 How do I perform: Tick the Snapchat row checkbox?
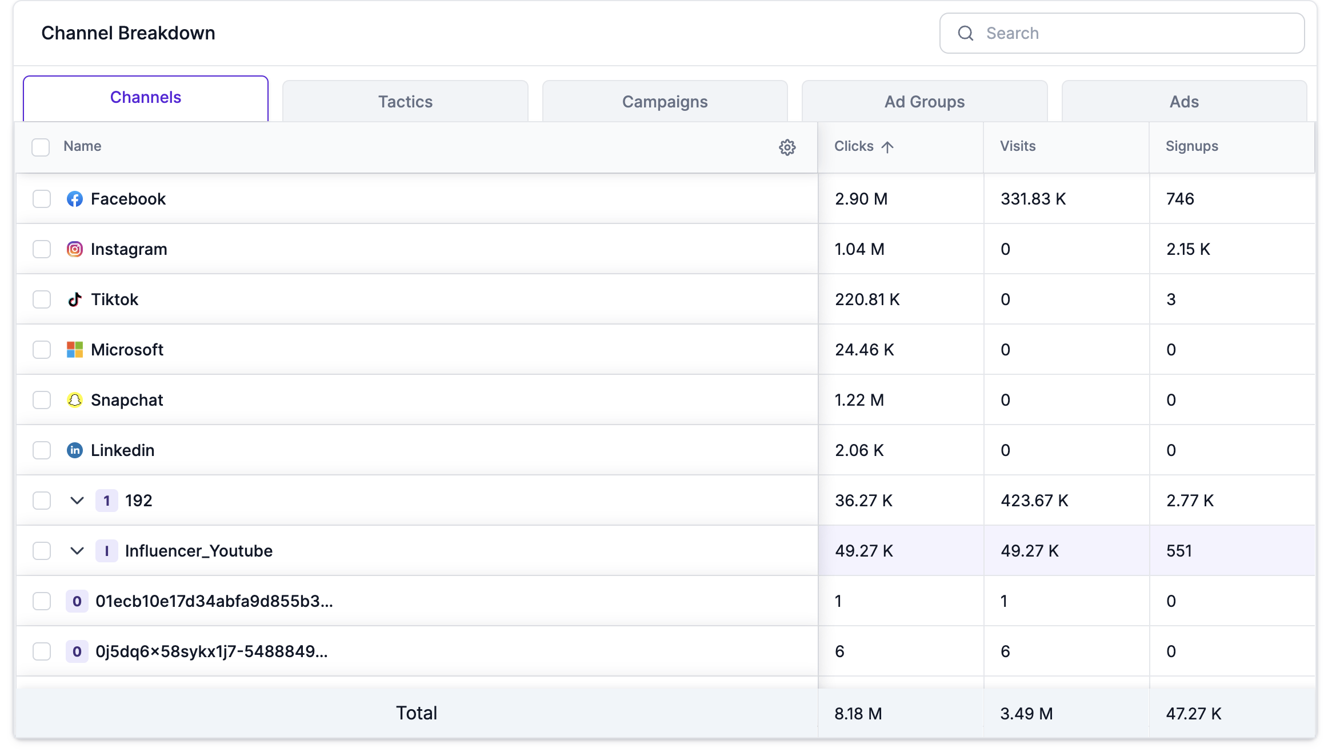(x=42, y=400)
